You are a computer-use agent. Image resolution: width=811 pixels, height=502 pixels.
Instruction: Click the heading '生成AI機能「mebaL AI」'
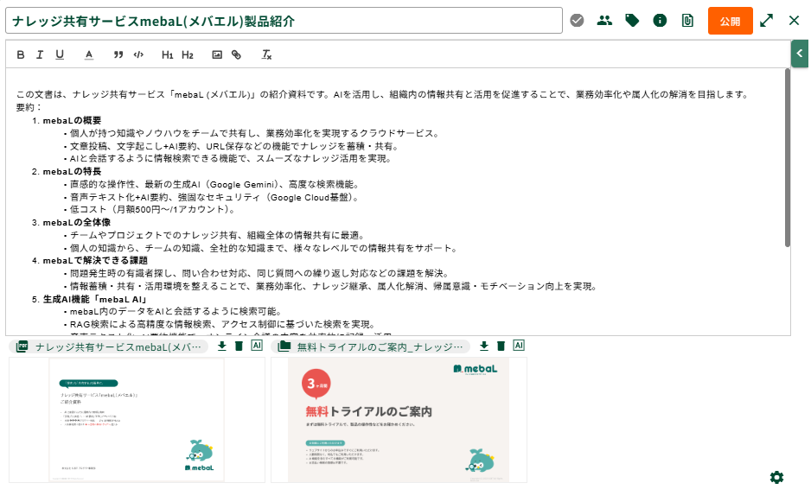click(95, 299)
